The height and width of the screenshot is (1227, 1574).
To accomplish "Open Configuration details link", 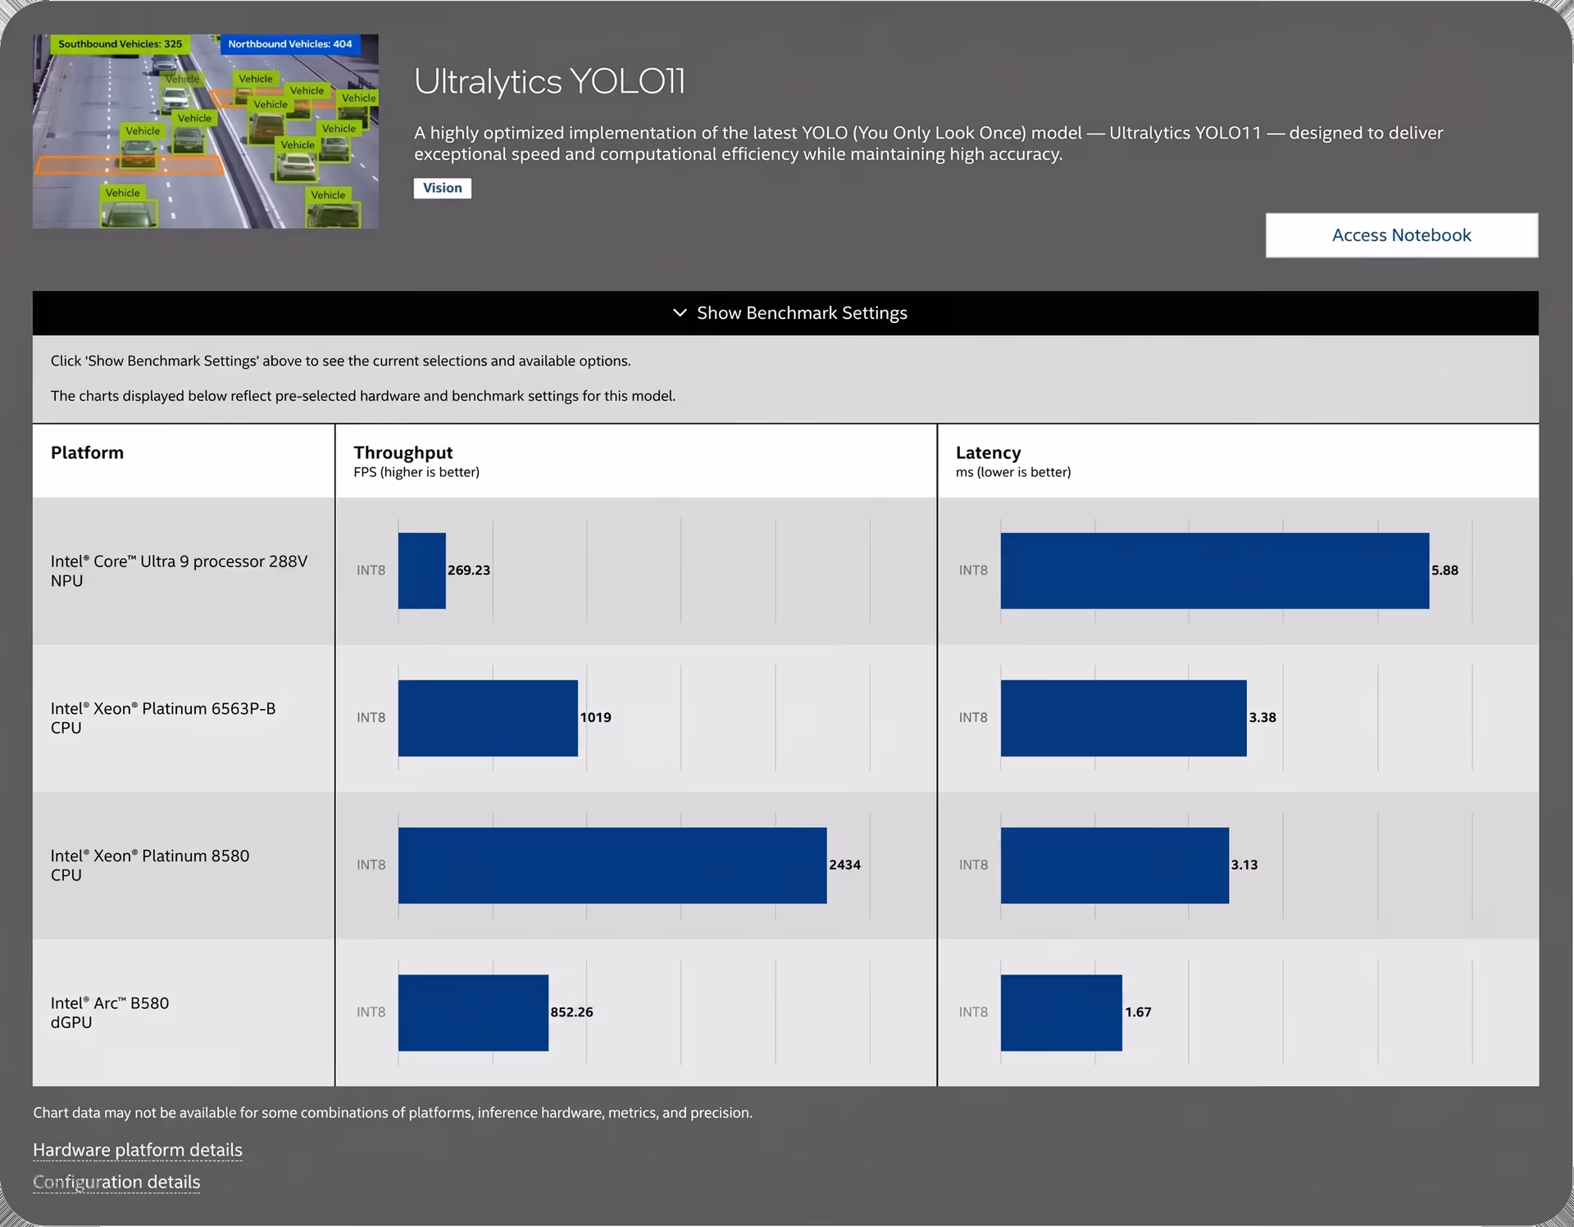I will tap(116, 1182).
